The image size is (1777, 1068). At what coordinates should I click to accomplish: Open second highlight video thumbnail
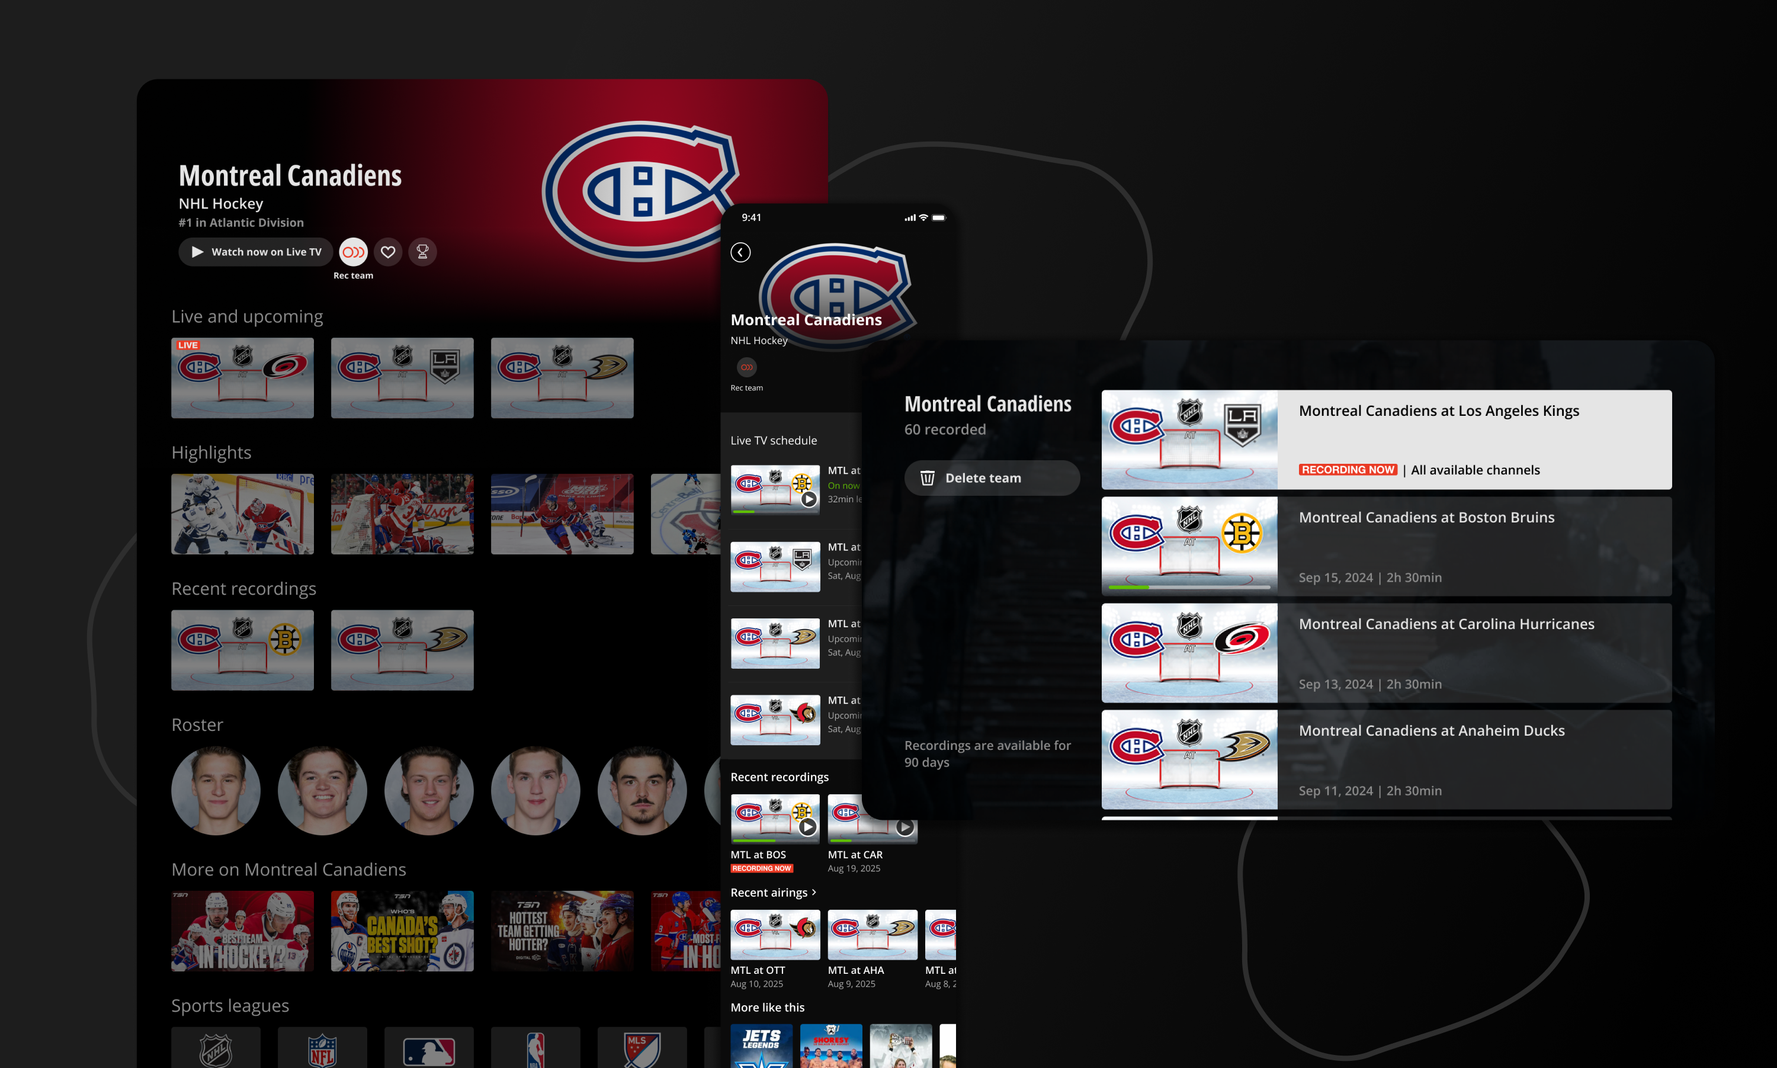pyautogui.click(x=402, y=514)
